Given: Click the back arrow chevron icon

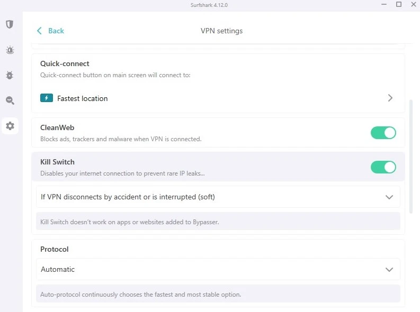Looking at the screenshot, I should point(39,31).
